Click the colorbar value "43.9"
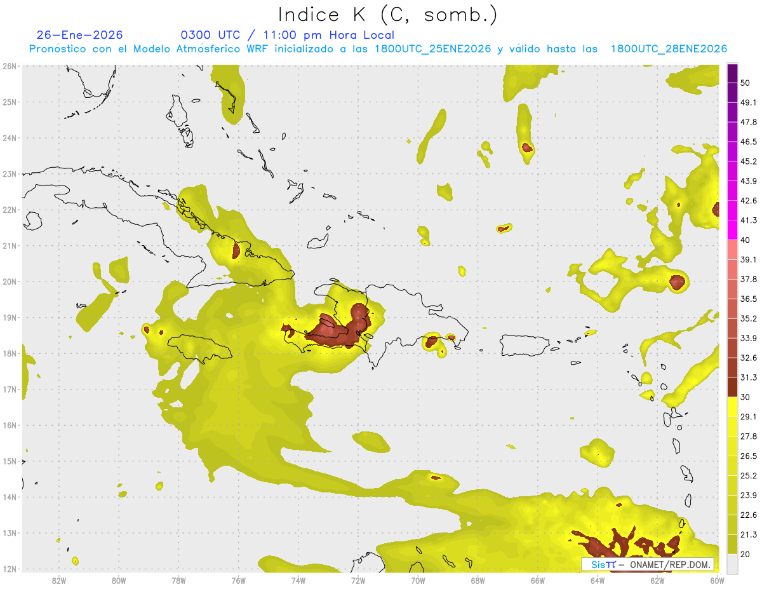 749,181
